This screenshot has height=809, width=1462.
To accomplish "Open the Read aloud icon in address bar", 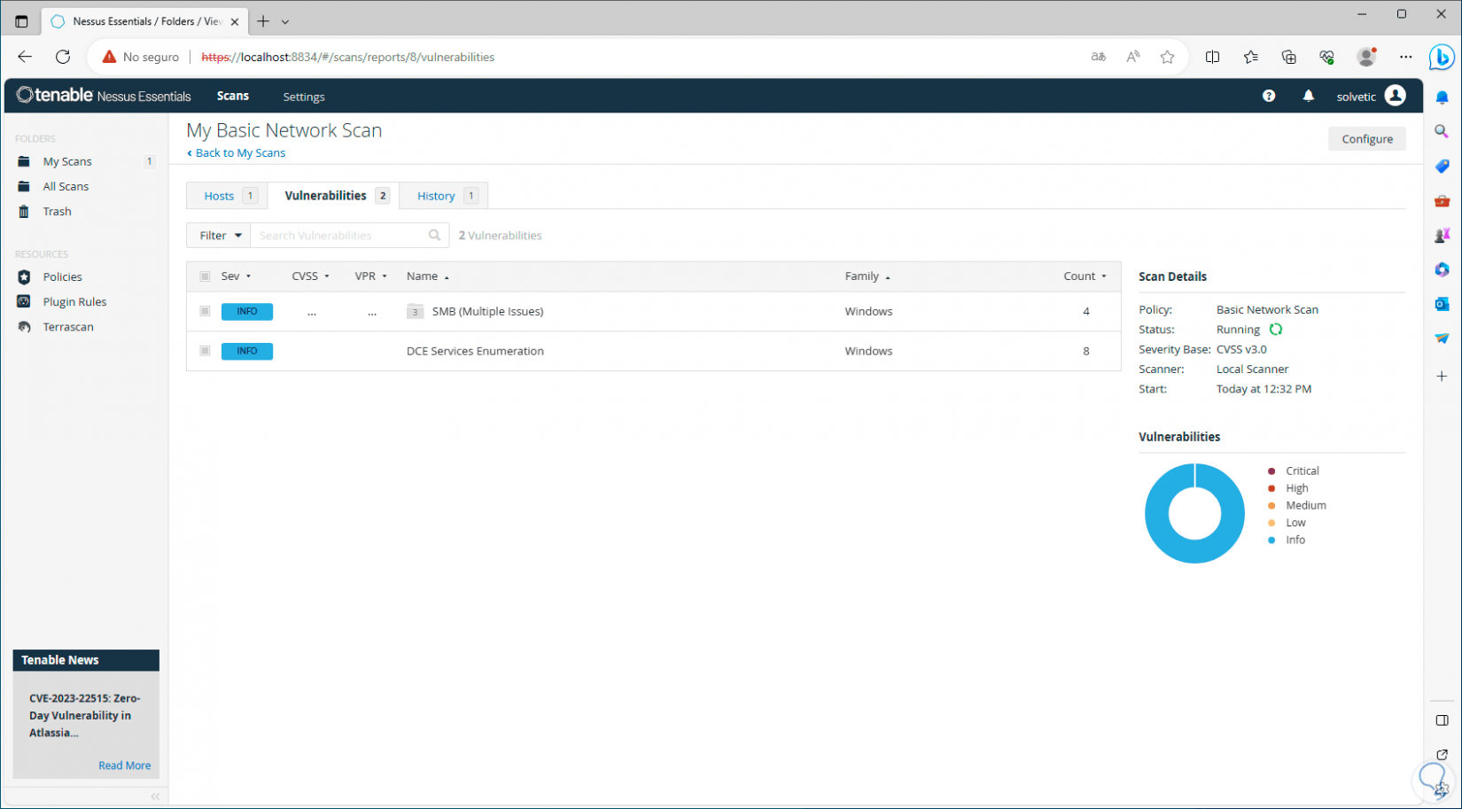I will click(1133, 57).
